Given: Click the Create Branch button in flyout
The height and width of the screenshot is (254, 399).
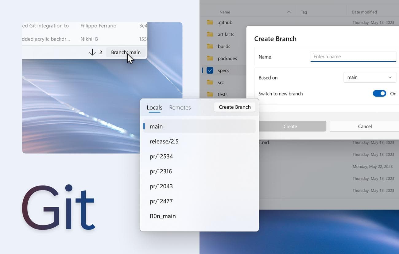Looking at the screenshot, I should click(234, 107).
